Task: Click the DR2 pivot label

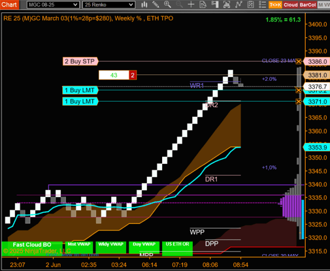Action: coord(212,105)
